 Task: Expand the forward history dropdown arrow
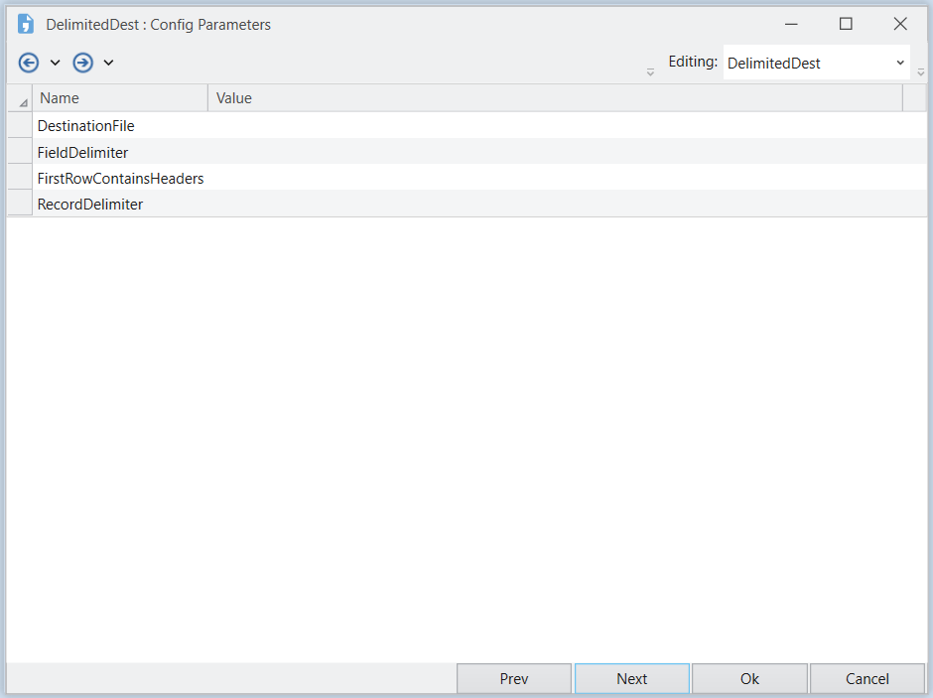click(108, 63)
